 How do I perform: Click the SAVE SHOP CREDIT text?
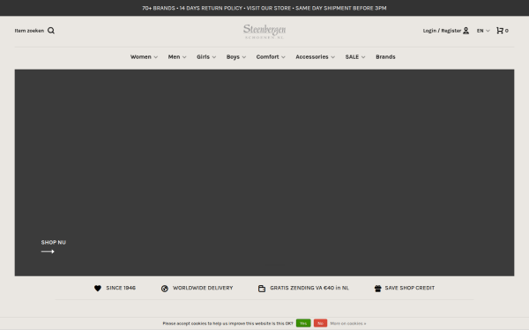coord(410,288)
